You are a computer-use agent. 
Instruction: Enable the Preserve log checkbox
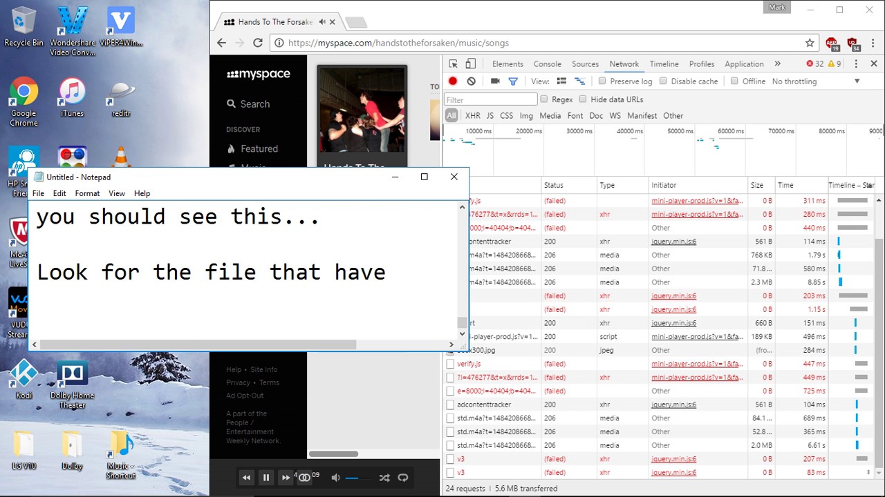click(x=602, y=81)
